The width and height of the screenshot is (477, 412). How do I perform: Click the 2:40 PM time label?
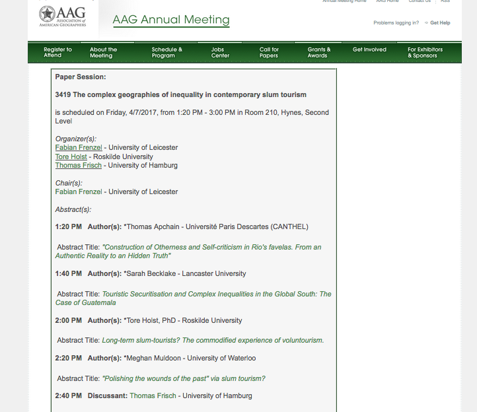(69, 396)
